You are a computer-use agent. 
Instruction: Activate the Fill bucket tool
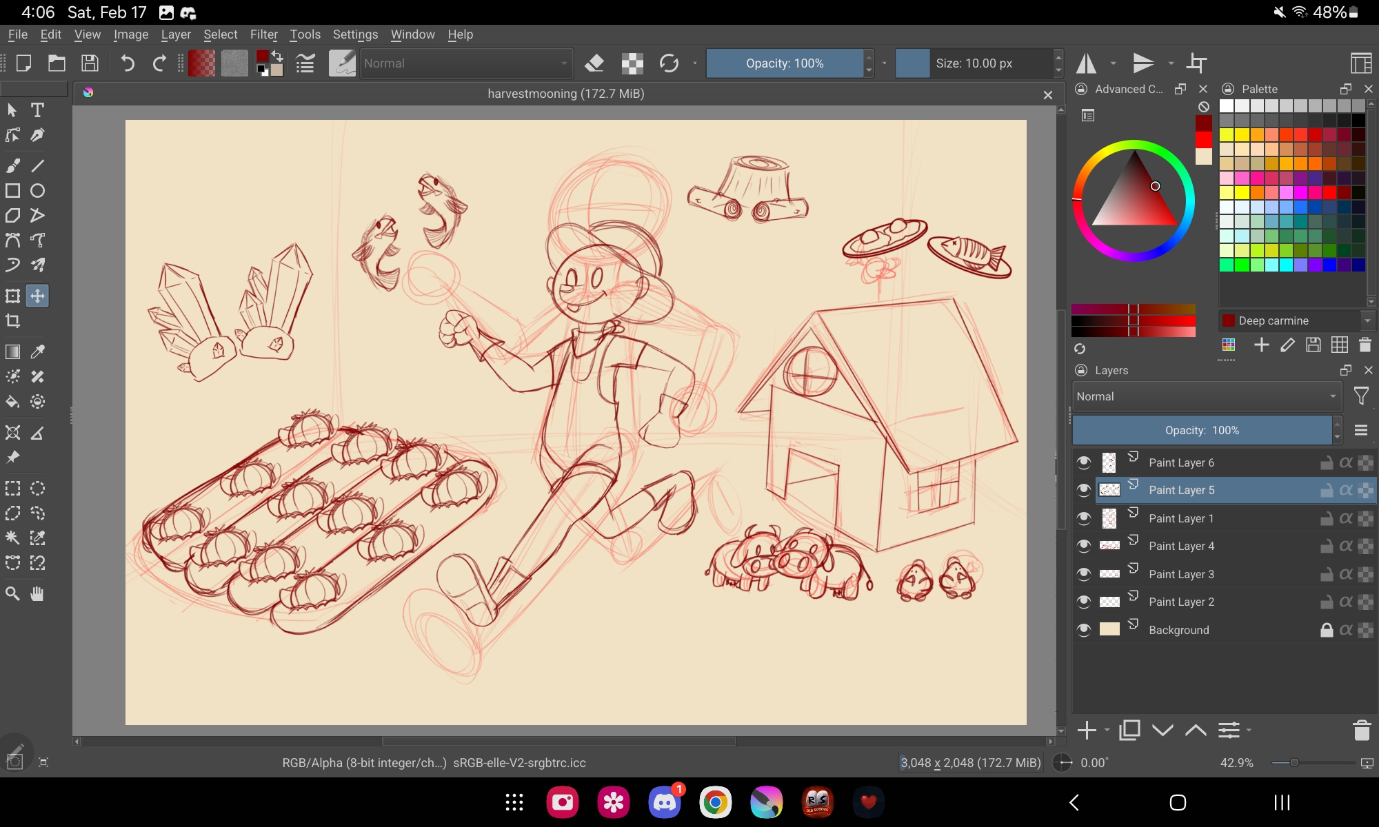point(12,402)
